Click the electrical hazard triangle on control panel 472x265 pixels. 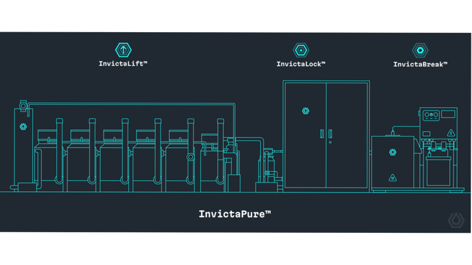pos(451,133)
